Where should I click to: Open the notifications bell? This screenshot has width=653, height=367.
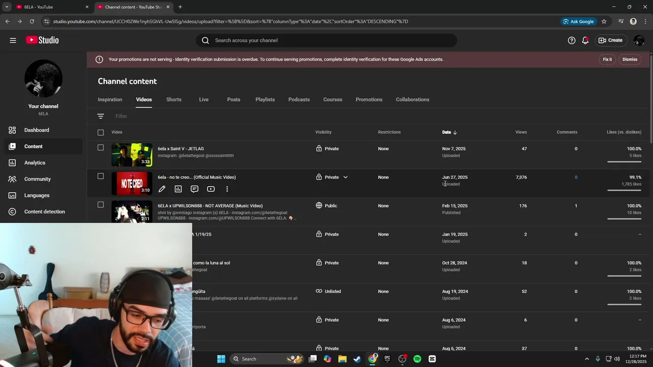(x=586, y=40)
